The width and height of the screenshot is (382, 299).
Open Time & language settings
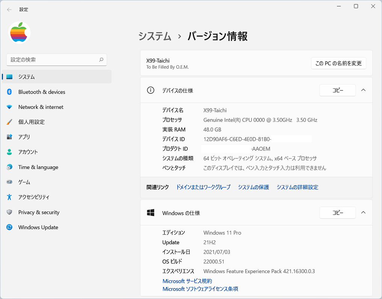click(57, 167)
